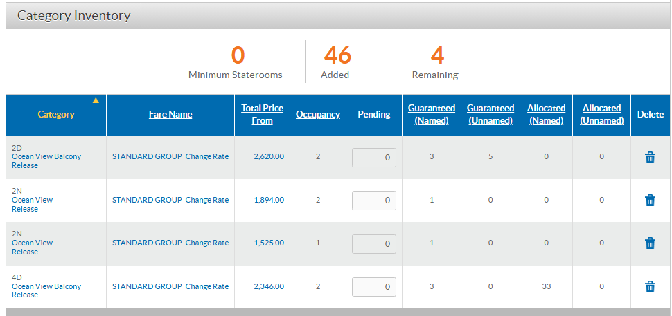
Task: Open the 1,894.00 total price link
Action: (269, 200)
